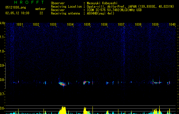Click the strong meteor echo after 1033
The image size is (179, 114).
62,84
